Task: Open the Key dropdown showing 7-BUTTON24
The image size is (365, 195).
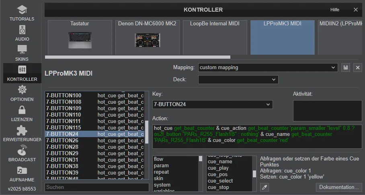Action: (x=213, y=104)
